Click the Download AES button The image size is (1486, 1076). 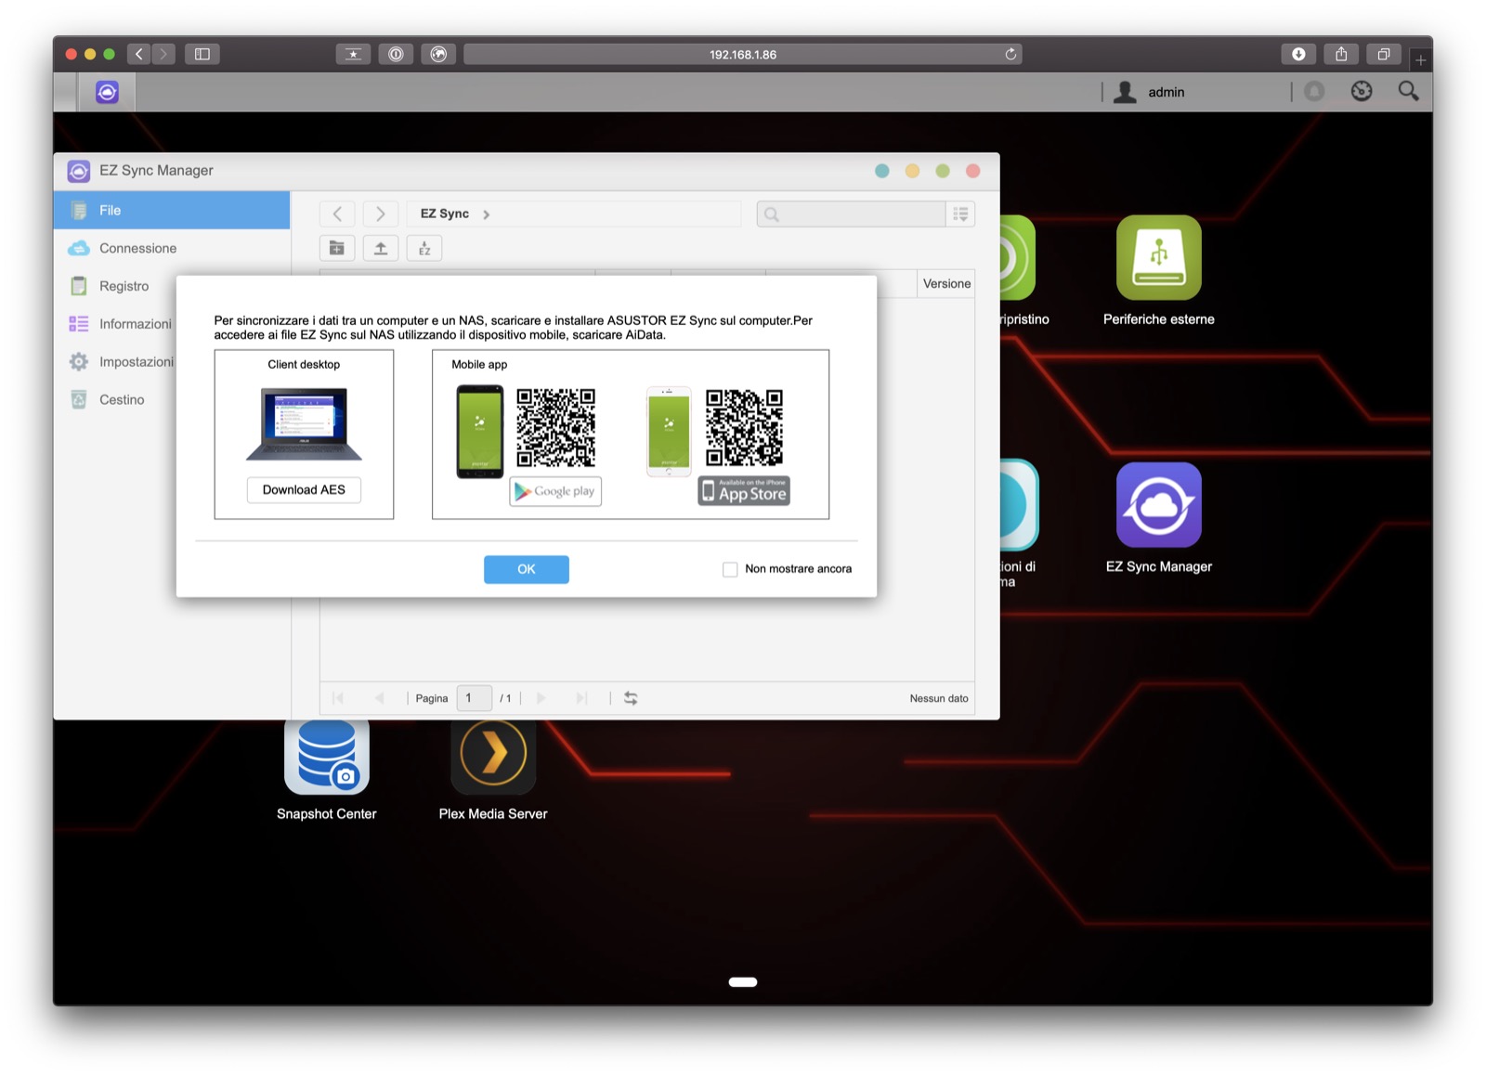(x=304, y=489)
